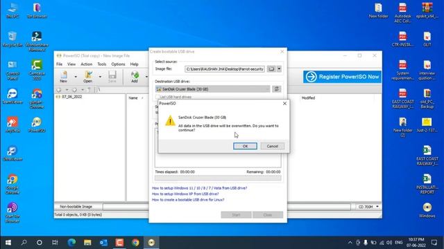
Task: Open New folder on desktop
Action: pos(378,11)
